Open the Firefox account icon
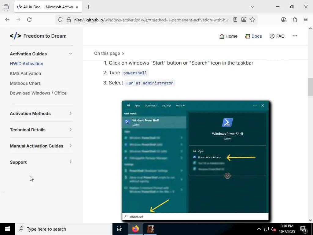 [284, 20]
